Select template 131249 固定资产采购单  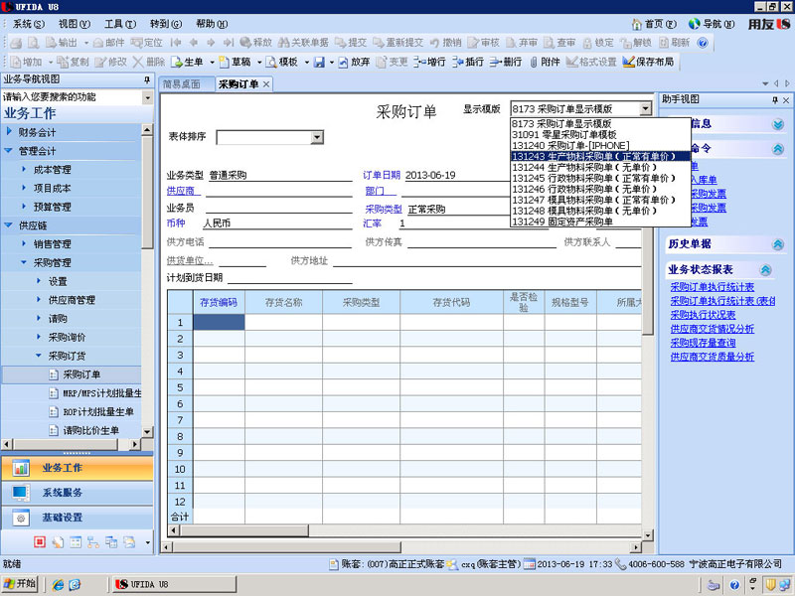600,222
